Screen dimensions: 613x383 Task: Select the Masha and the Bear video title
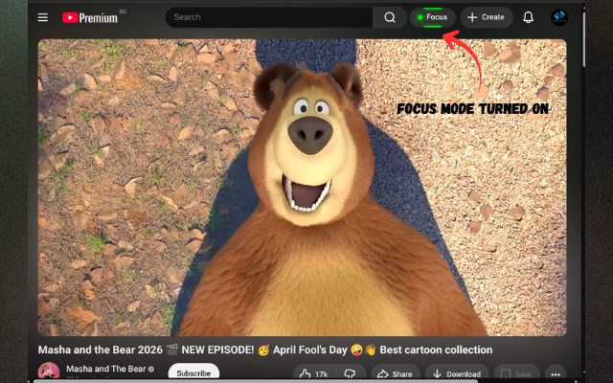(x=265, y=349)
